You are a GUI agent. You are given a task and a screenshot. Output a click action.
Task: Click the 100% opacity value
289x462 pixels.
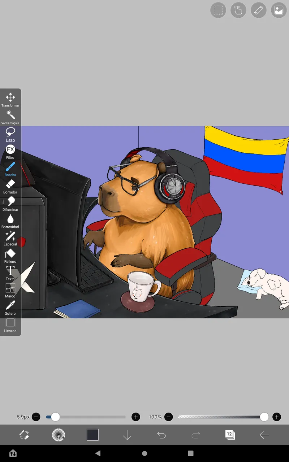(155, 417)
